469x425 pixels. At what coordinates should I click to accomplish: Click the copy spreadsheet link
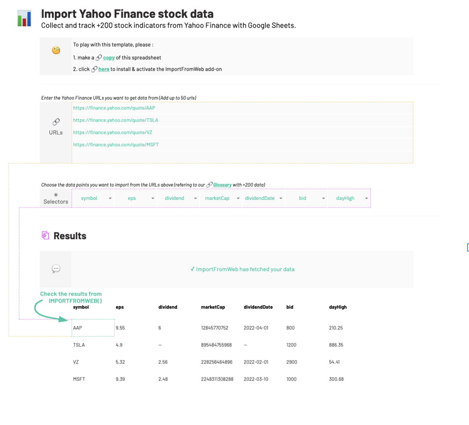[108, 57]
